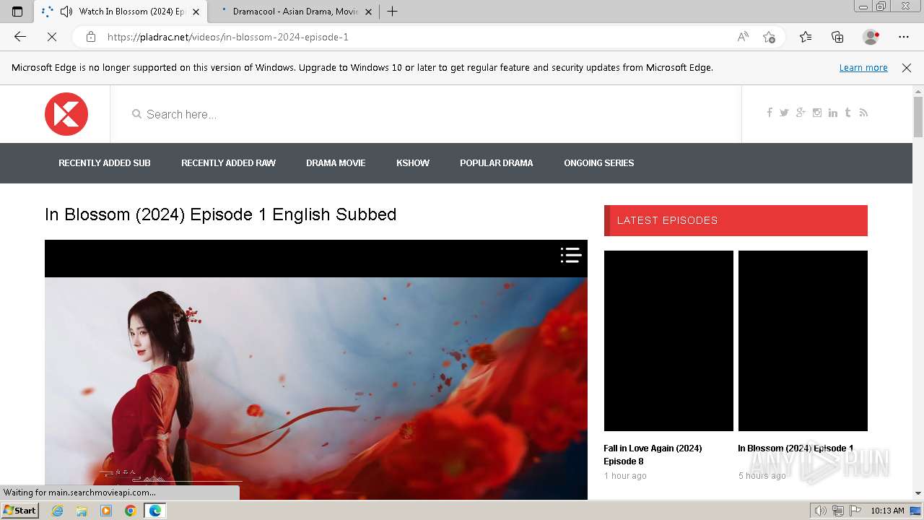The height and width of the screenshot is (520, 924).
Task: Open Recently Added Sub menu
Action: coord(105,163)
